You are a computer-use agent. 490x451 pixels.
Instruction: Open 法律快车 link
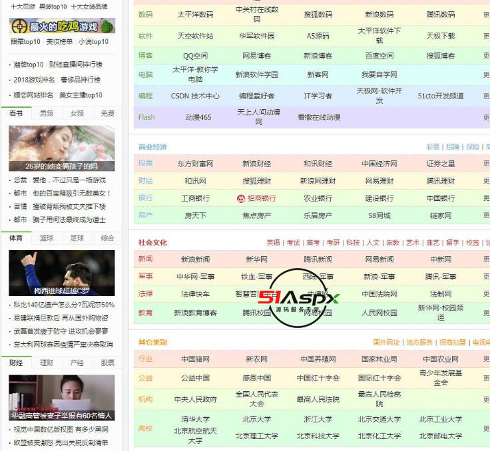[195, 294]
